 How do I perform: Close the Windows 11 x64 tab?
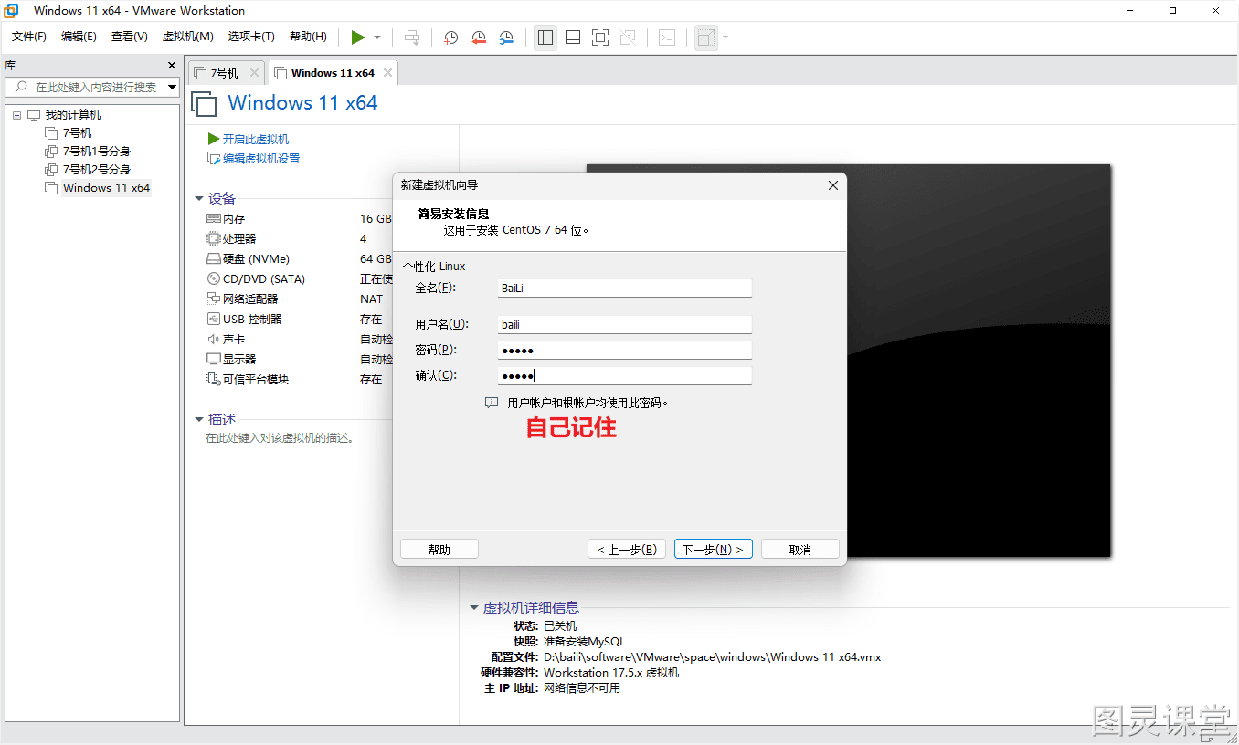387,73
